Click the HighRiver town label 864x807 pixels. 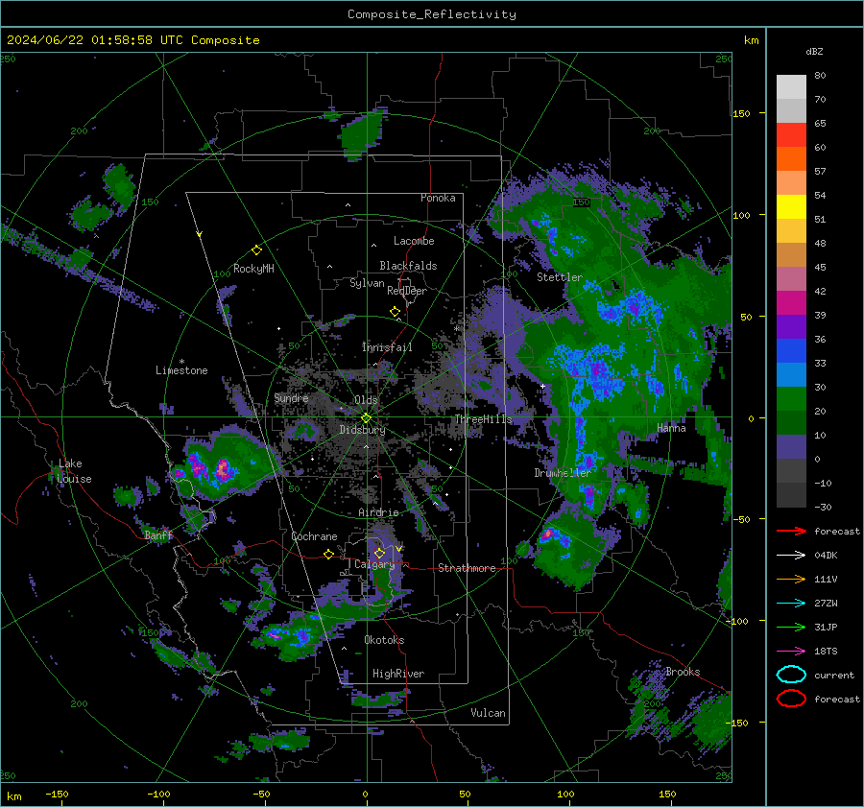398,674
